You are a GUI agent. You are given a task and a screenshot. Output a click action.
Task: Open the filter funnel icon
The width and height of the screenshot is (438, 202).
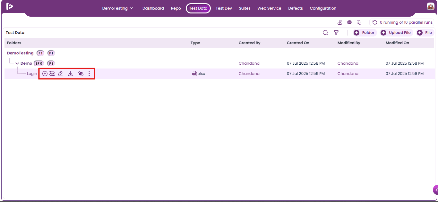[336, 33]
